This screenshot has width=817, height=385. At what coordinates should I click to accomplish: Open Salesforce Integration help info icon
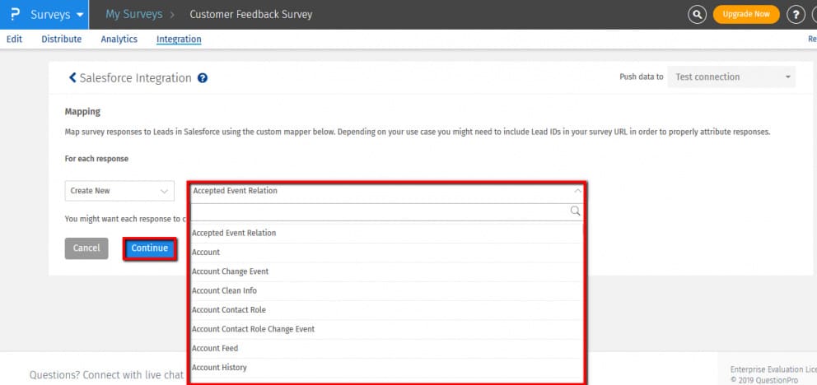click(x=203, y=78)
